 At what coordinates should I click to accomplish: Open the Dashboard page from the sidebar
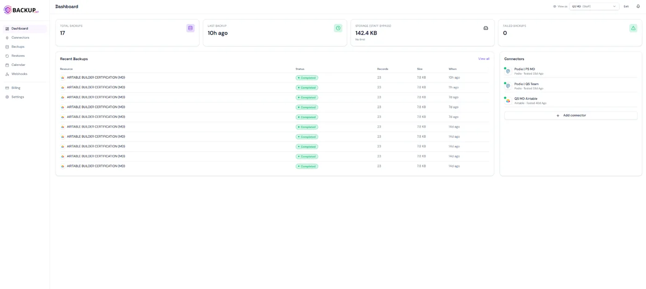25,29
